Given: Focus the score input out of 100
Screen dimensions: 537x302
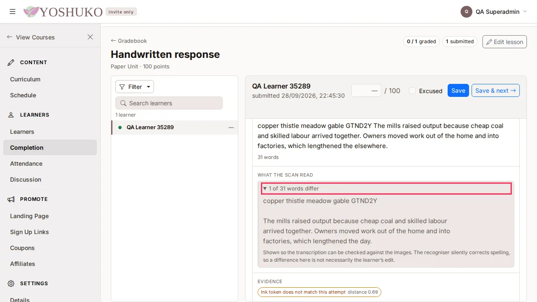Looking at the screenshot, I should pos(366,91).
